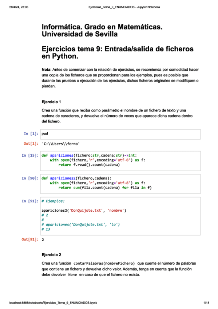
Task: Click the Out[91] result value '2'
Action: (x=43, y=240)
